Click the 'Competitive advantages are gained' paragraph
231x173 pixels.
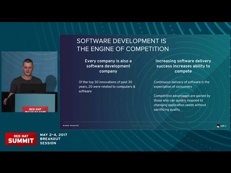click(182, 103)
